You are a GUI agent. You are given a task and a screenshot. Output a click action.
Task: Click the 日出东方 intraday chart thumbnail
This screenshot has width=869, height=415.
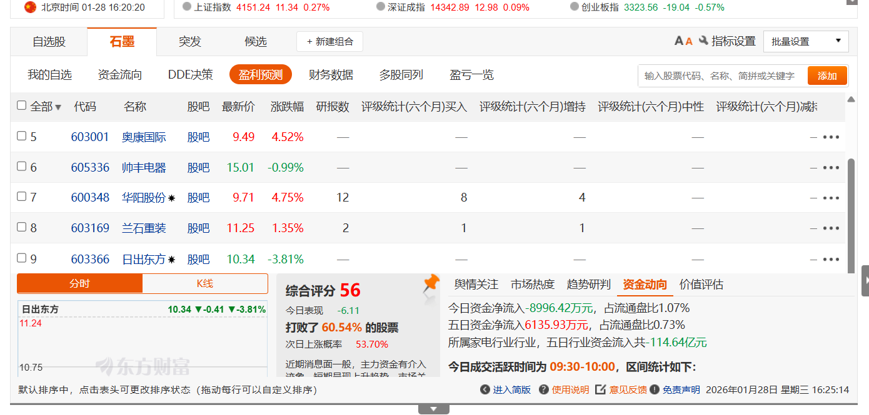coord(144,339)
